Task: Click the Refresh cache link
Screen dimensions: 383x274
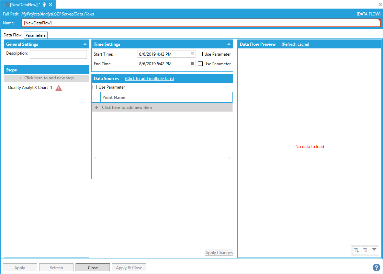Action: pyautogui.click(x=295, y=44)
